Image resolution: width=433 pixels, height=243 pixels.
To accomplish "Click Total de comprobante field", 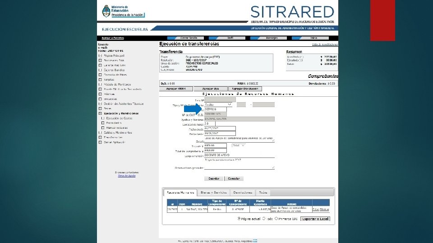I will pyautogui.click(x=216, y=150).
